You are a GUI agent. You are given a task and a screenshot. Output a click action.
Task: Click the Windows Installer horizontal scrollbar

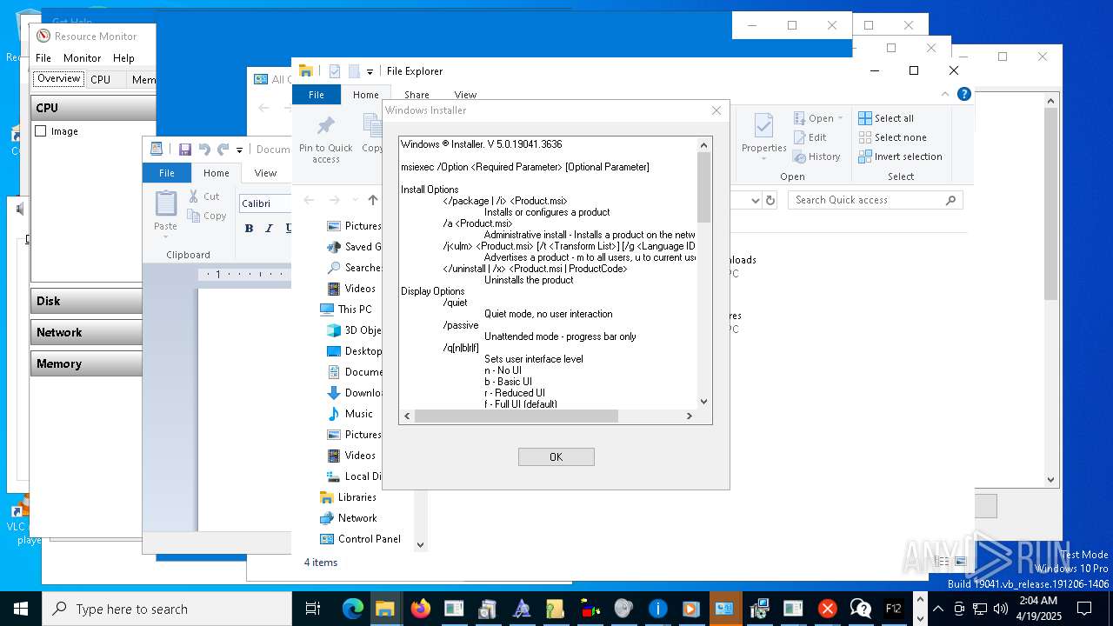(548, 416)
